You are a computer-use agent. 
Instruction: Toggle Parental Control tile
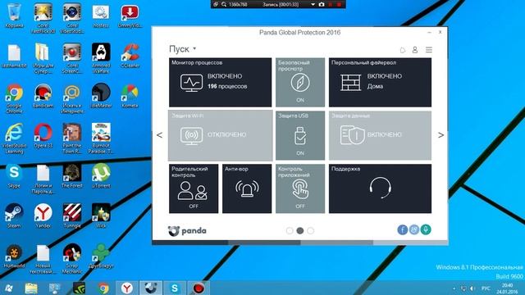pos(194,188)
